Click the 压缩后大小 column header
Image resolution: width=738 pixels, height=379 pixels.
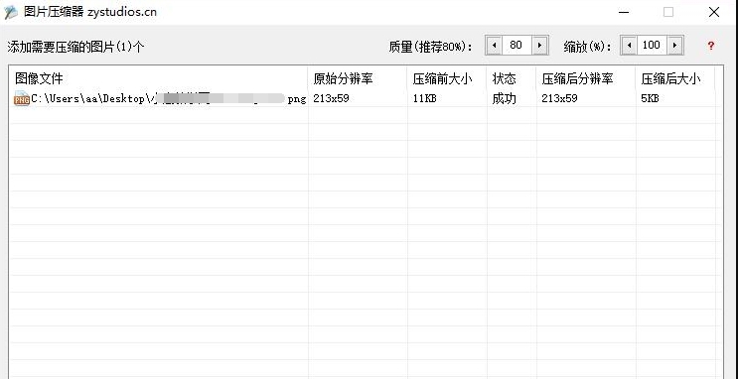pos(675,78)
